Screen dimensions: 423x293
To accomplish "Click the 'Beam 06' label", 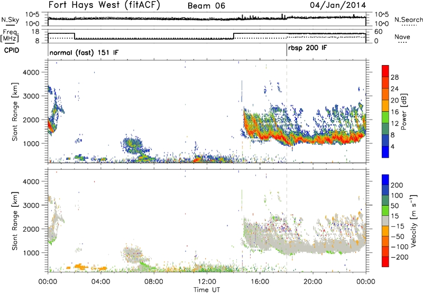I will click(x=206, y=6).
